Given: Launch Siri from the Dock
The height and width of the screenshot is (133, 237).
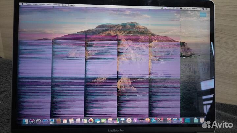Looking at the screenshot, I should (x=32, y=121).
